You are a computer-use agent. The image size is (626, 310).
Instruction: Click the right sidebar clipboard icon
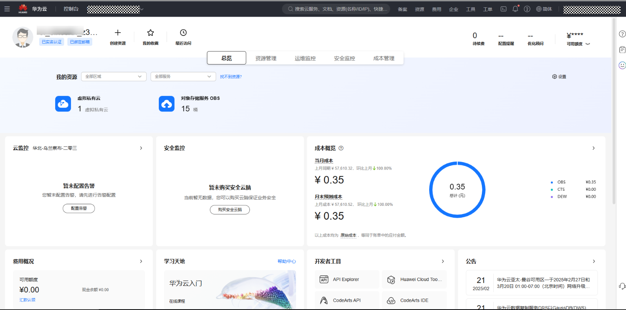pos(622,49)
